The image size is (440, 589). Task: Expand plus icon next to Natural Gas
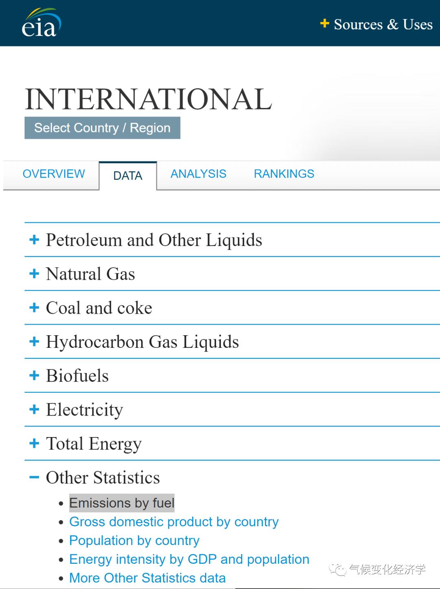[34, 273]
